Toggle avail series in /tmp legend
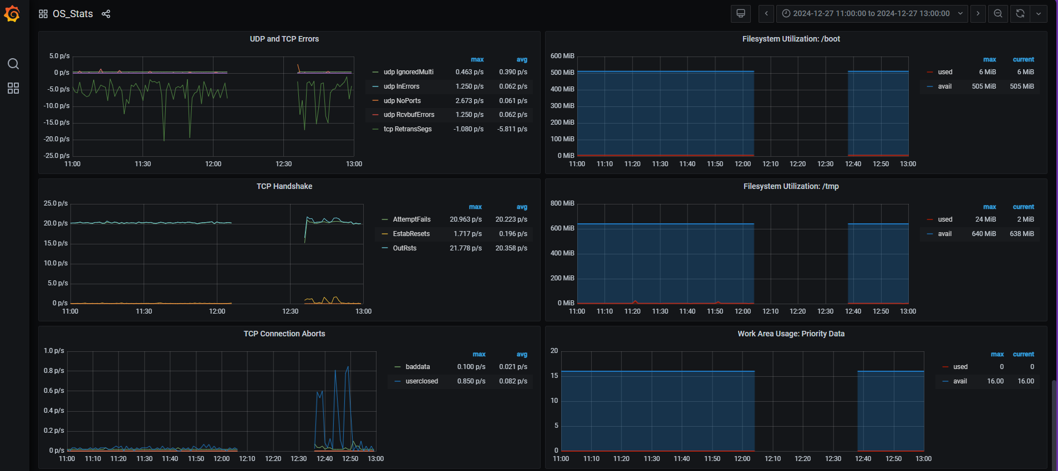The height and width of the screenshot is (471, 1058). point(945,234)
